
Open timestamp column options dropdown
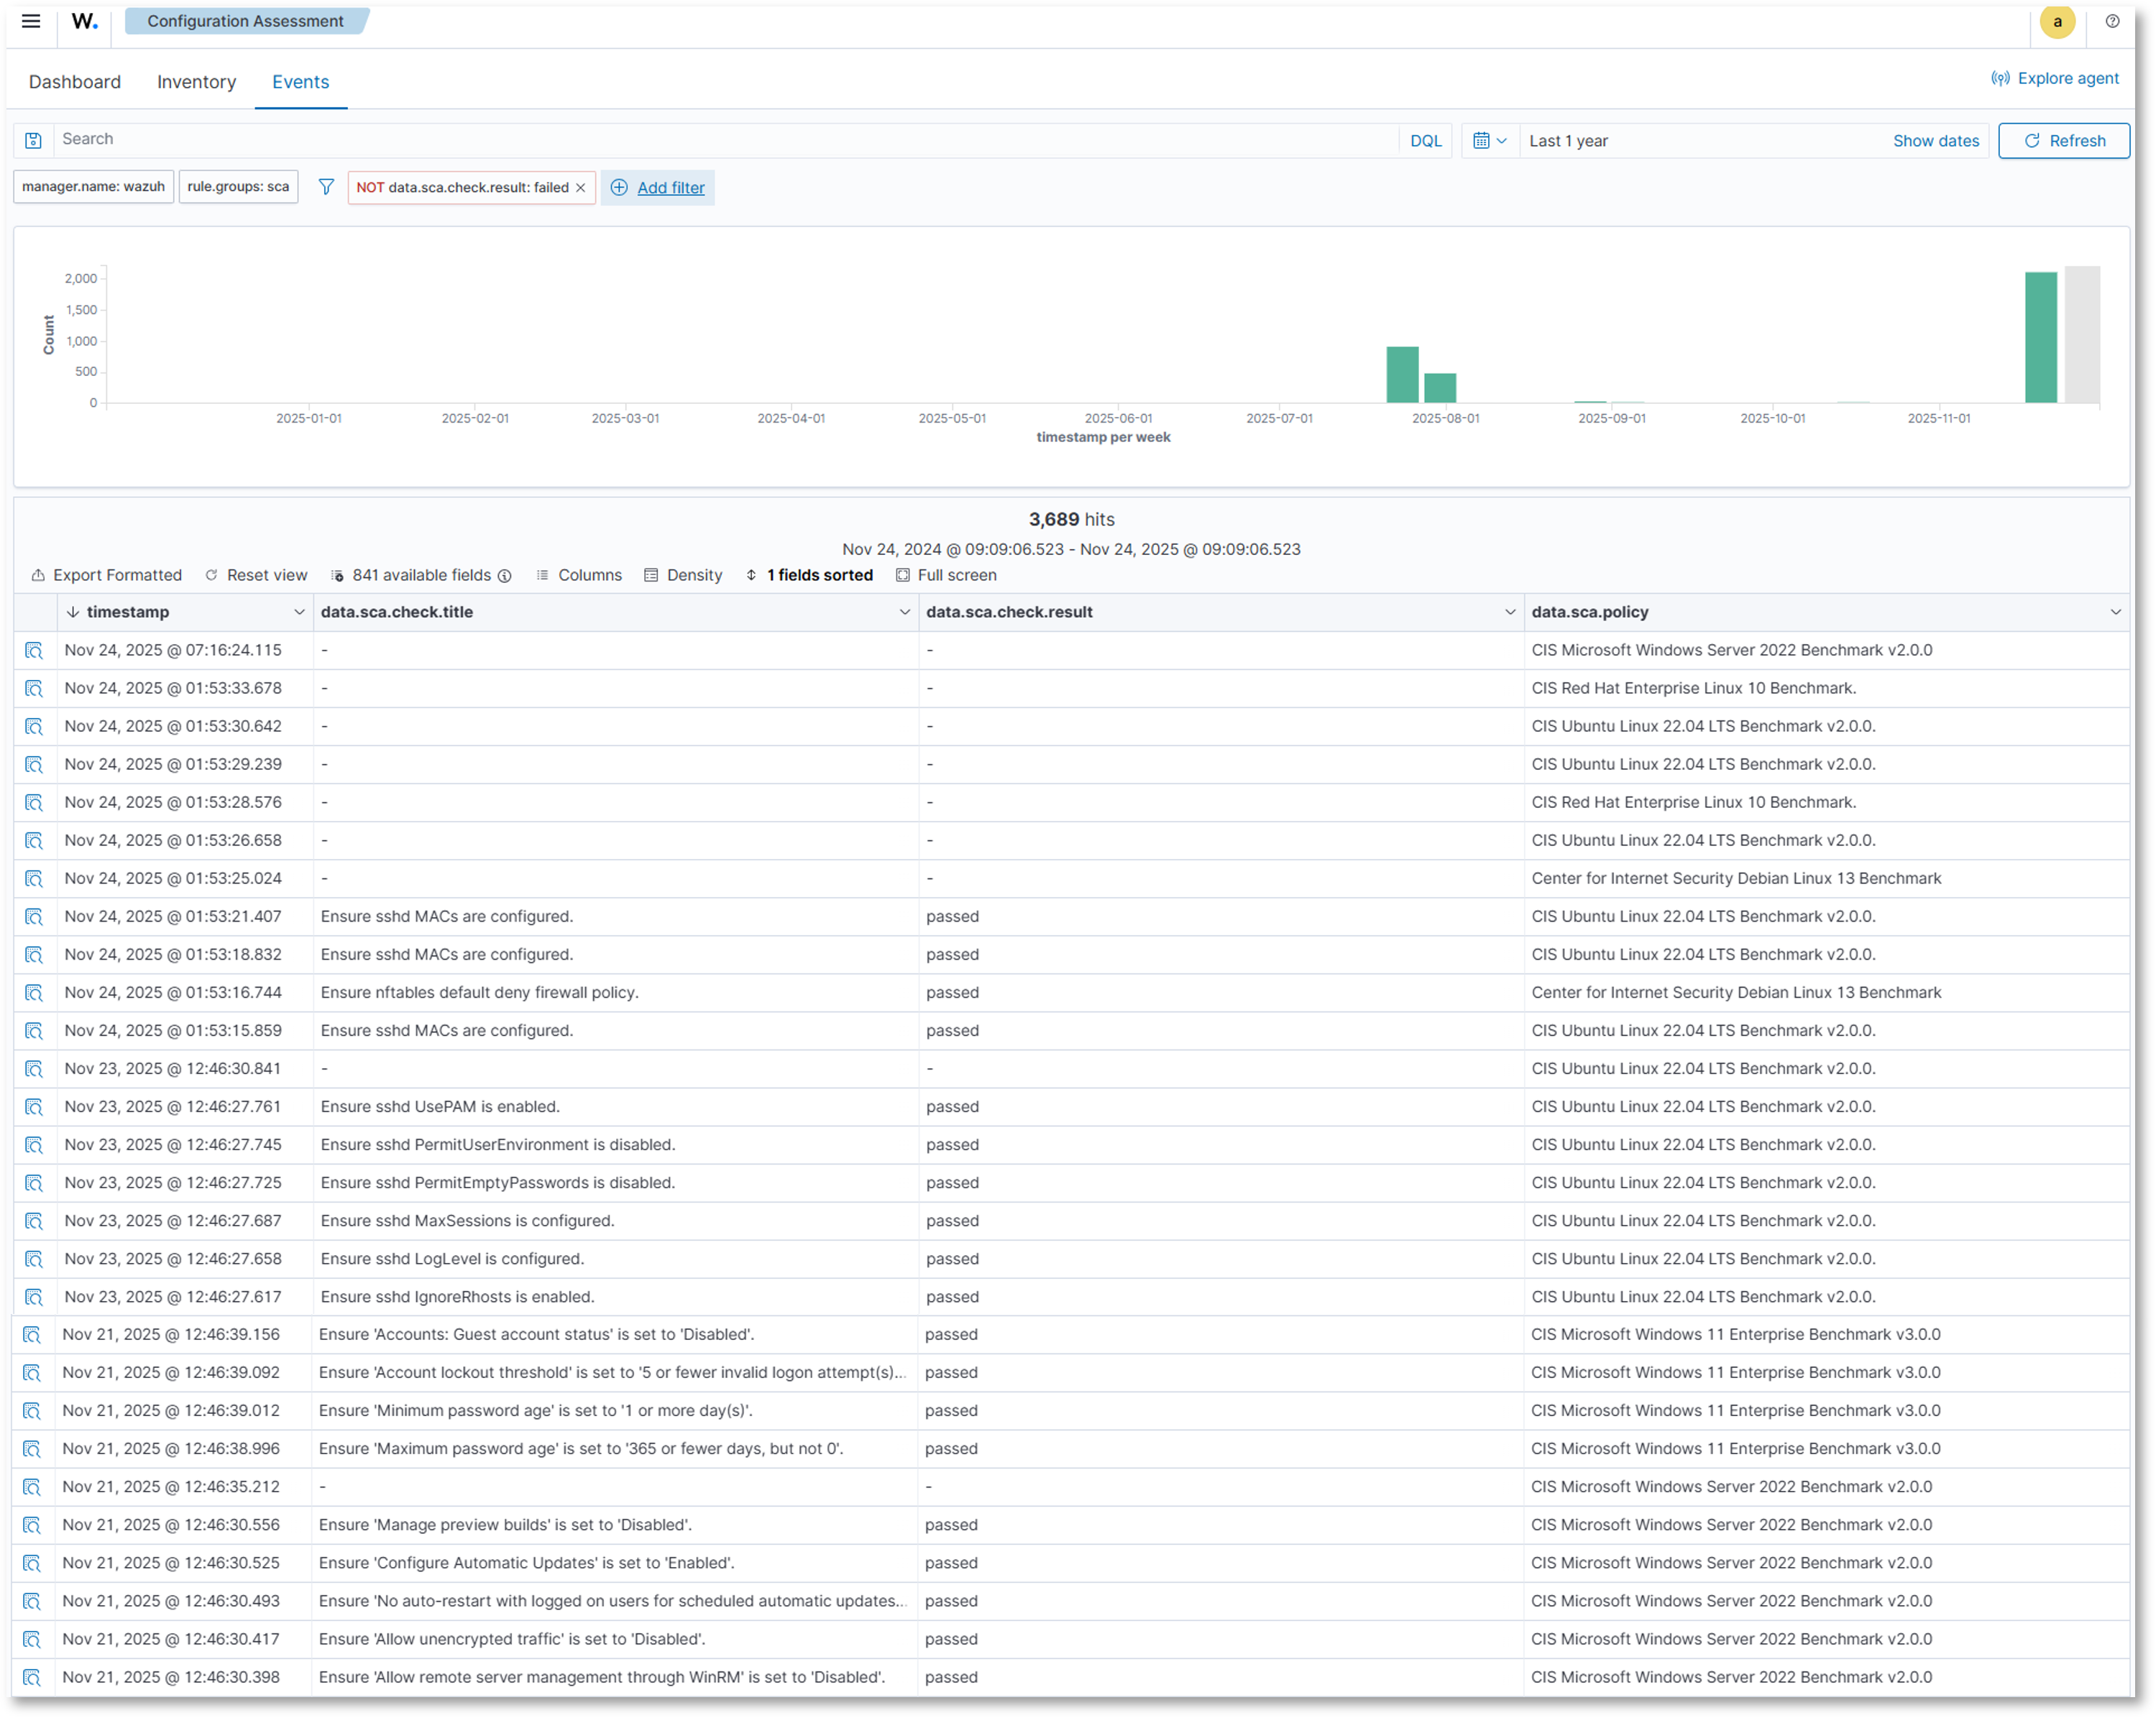[x=300, y=611]
